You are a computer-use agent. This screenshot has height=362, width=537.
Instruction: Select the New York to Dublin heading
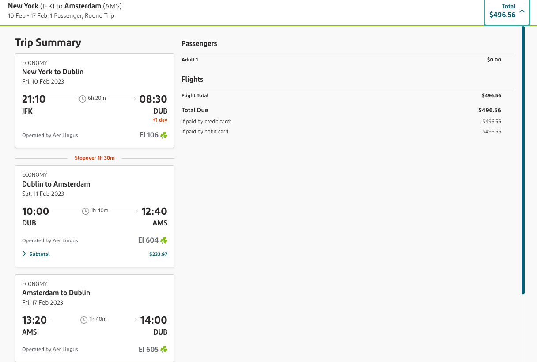[53, 72]
